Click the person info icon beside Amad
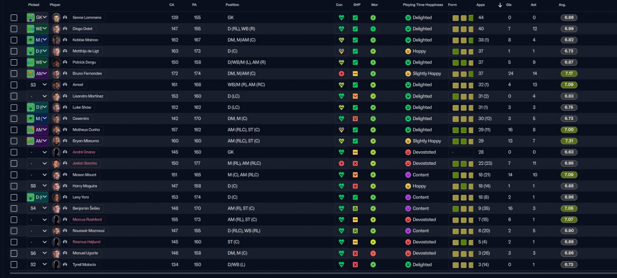617x278 pixels. [x=65, y=85]
